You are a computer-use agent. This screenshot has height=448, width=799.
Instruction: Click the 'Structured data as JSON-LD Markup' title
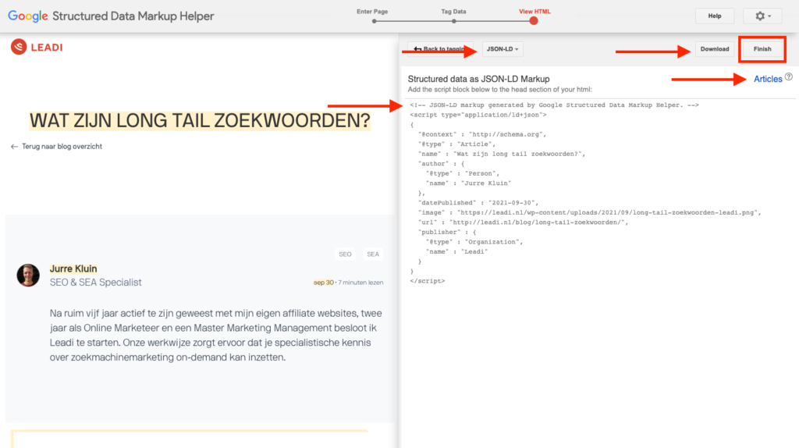[x=478, y=79]
